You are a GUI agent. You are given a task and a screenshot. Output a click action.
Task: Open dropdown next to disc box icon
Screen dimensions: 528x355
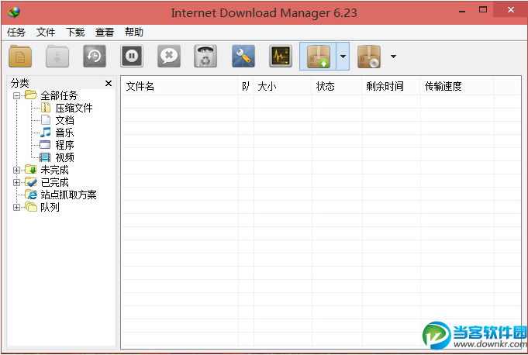[x=393, y=56]
